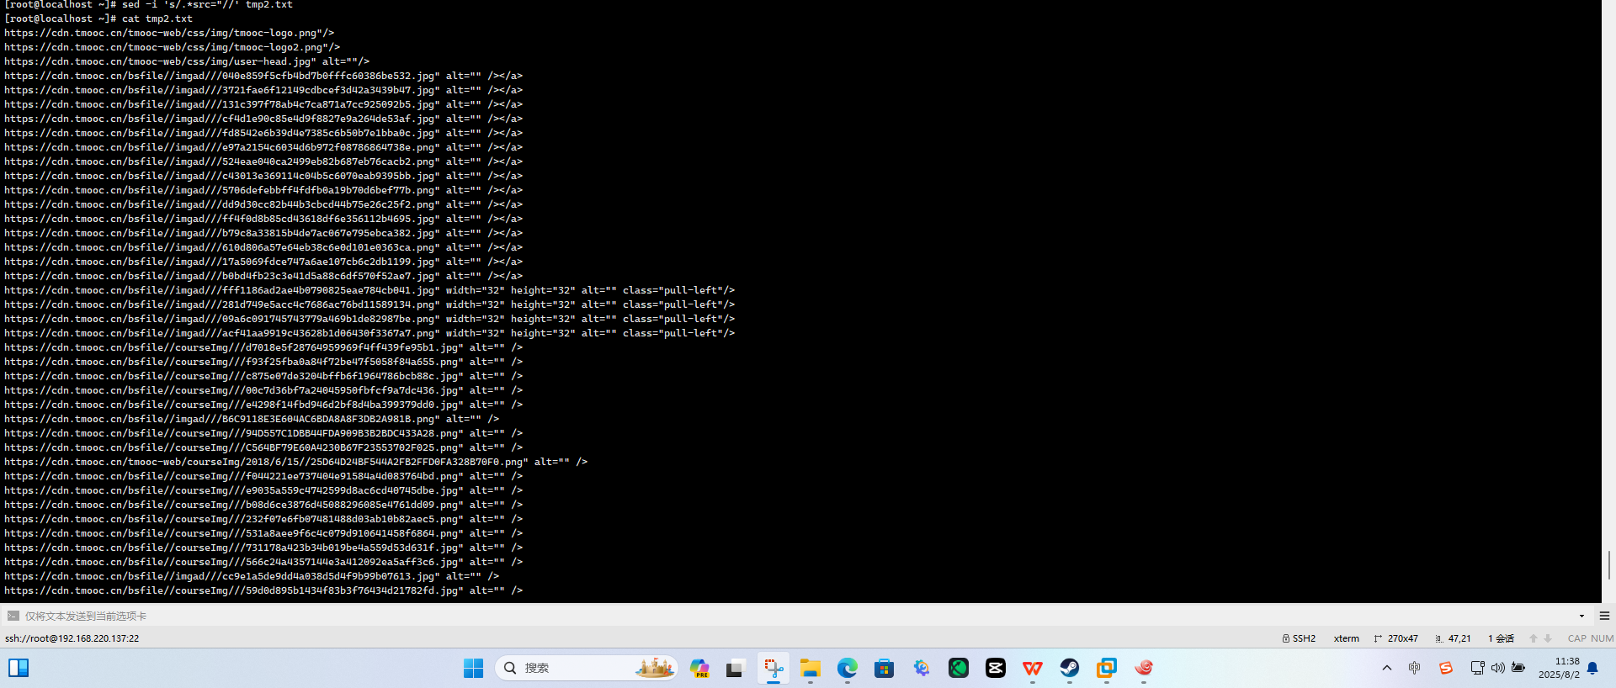
Task: Click the terminal vertical scrollbar thumb
Action: [1608, 564]
